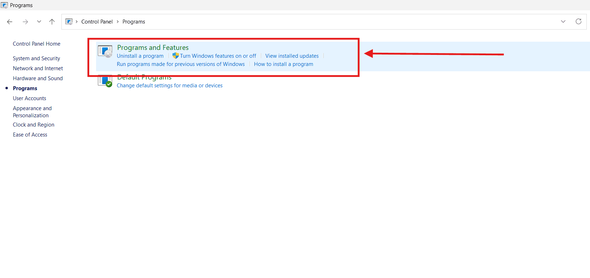Screen dimensions: 590x278
Task: Click the Up one level arrow
Action: 52,22
